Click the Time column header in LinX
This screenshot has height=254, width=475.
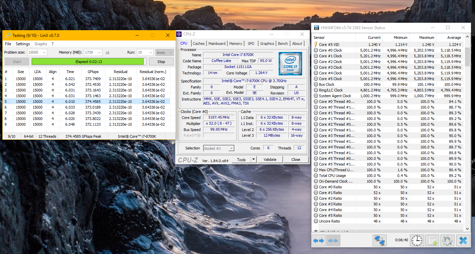70,72
